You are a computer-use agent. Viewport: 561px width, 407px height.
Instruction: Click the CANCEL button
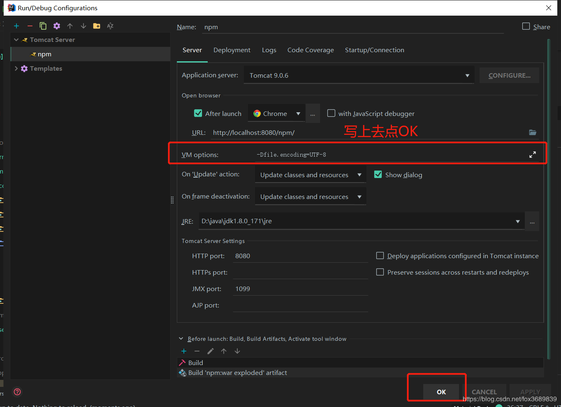[x=484, y=392]
